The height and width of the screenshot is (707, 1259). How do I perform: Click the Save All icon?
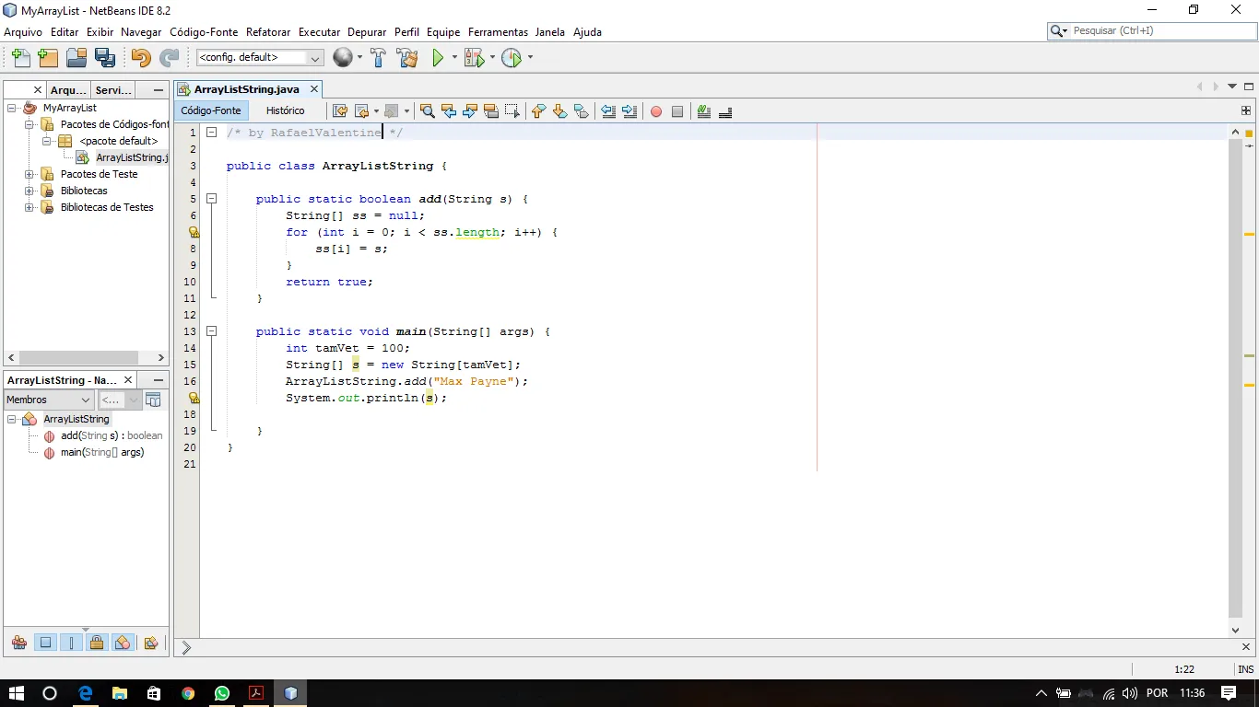click(105, 58)
